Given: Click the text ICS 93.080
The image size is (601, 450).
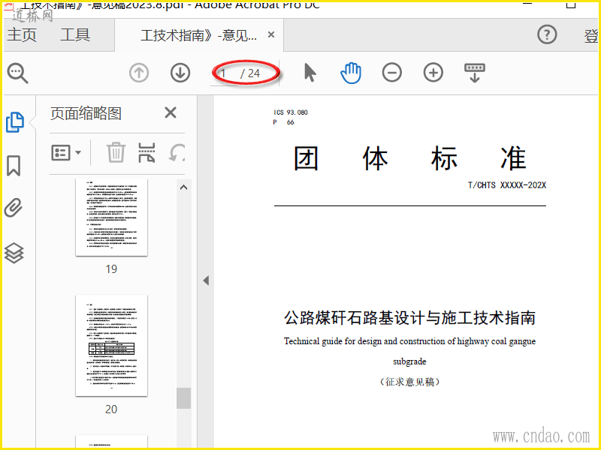Looking at the screenshot, I should (x=291, y=112).
